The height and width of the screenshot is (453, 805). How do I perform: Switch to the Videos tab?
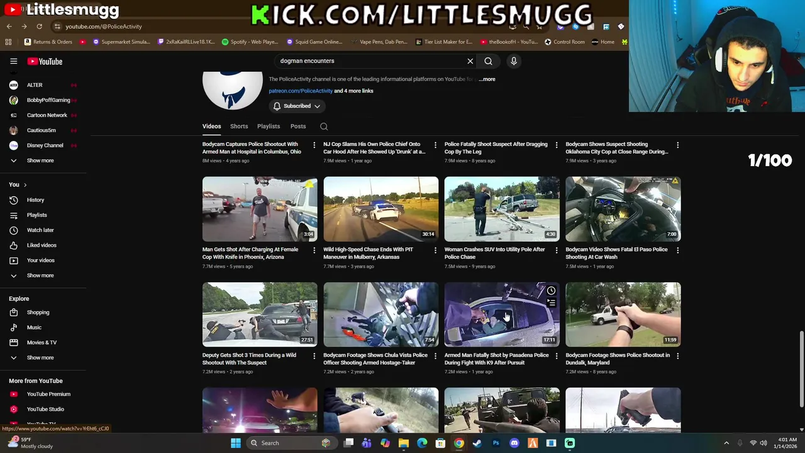(211, 126)
